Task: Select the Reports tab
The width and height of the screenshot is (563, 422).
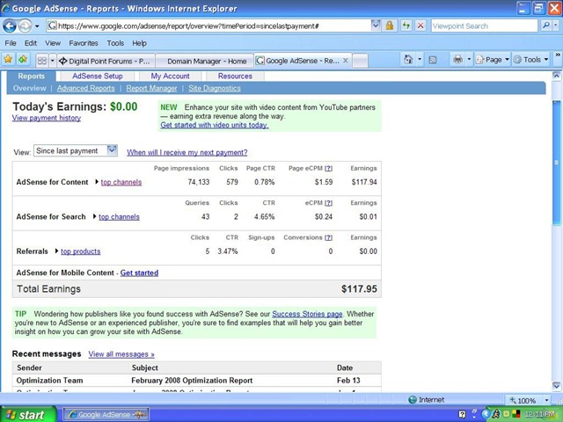Action: click(32, 76)
